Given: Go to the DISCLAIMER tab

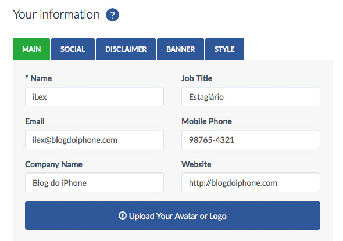Looking at the screenshot, I should click(126, 49).
